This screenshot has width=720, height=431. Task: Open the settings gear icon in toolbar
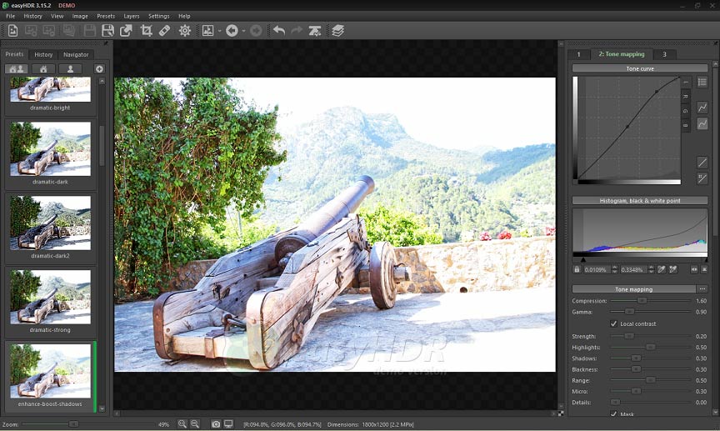(185, 31)
